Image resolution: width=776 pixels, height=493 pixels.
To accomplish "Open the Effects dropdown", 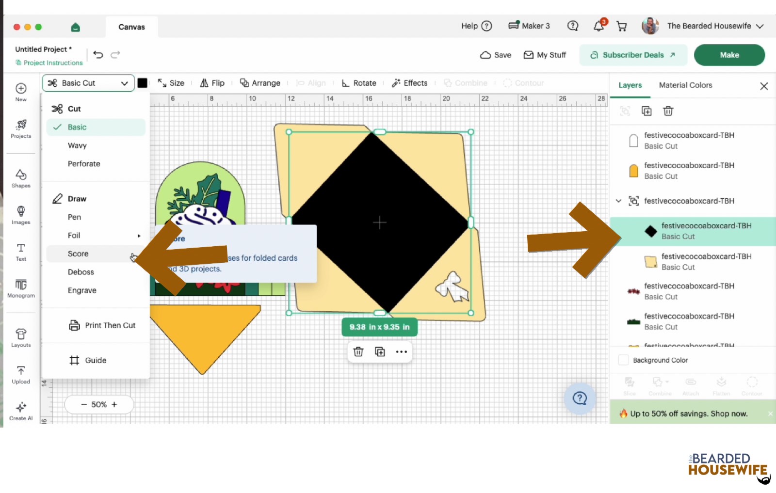I will tap(409, 83).
